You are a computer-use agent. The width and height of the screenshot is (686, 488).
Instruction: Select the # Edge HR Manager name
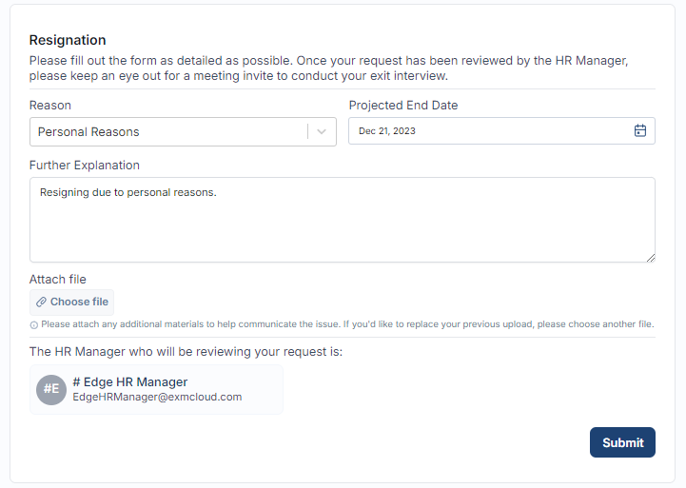(129, 381)
